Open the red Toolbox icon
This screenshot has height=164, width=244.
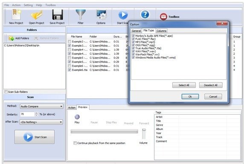coord(163,17)
